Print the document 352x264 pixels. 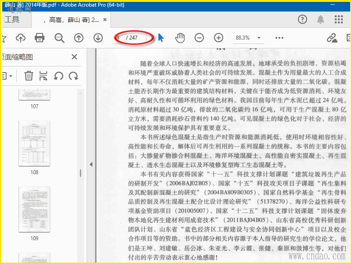coord(40,38)
